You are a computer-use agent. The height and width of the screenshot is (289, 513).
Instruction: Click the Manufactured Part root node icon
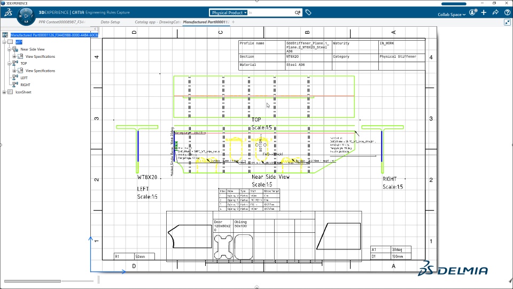(5, 35)
